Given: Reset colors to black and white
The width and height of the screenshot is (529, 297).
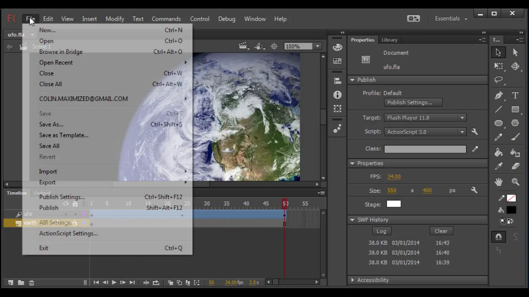Looking at the screenshot, I should click(x=503, y=221).
